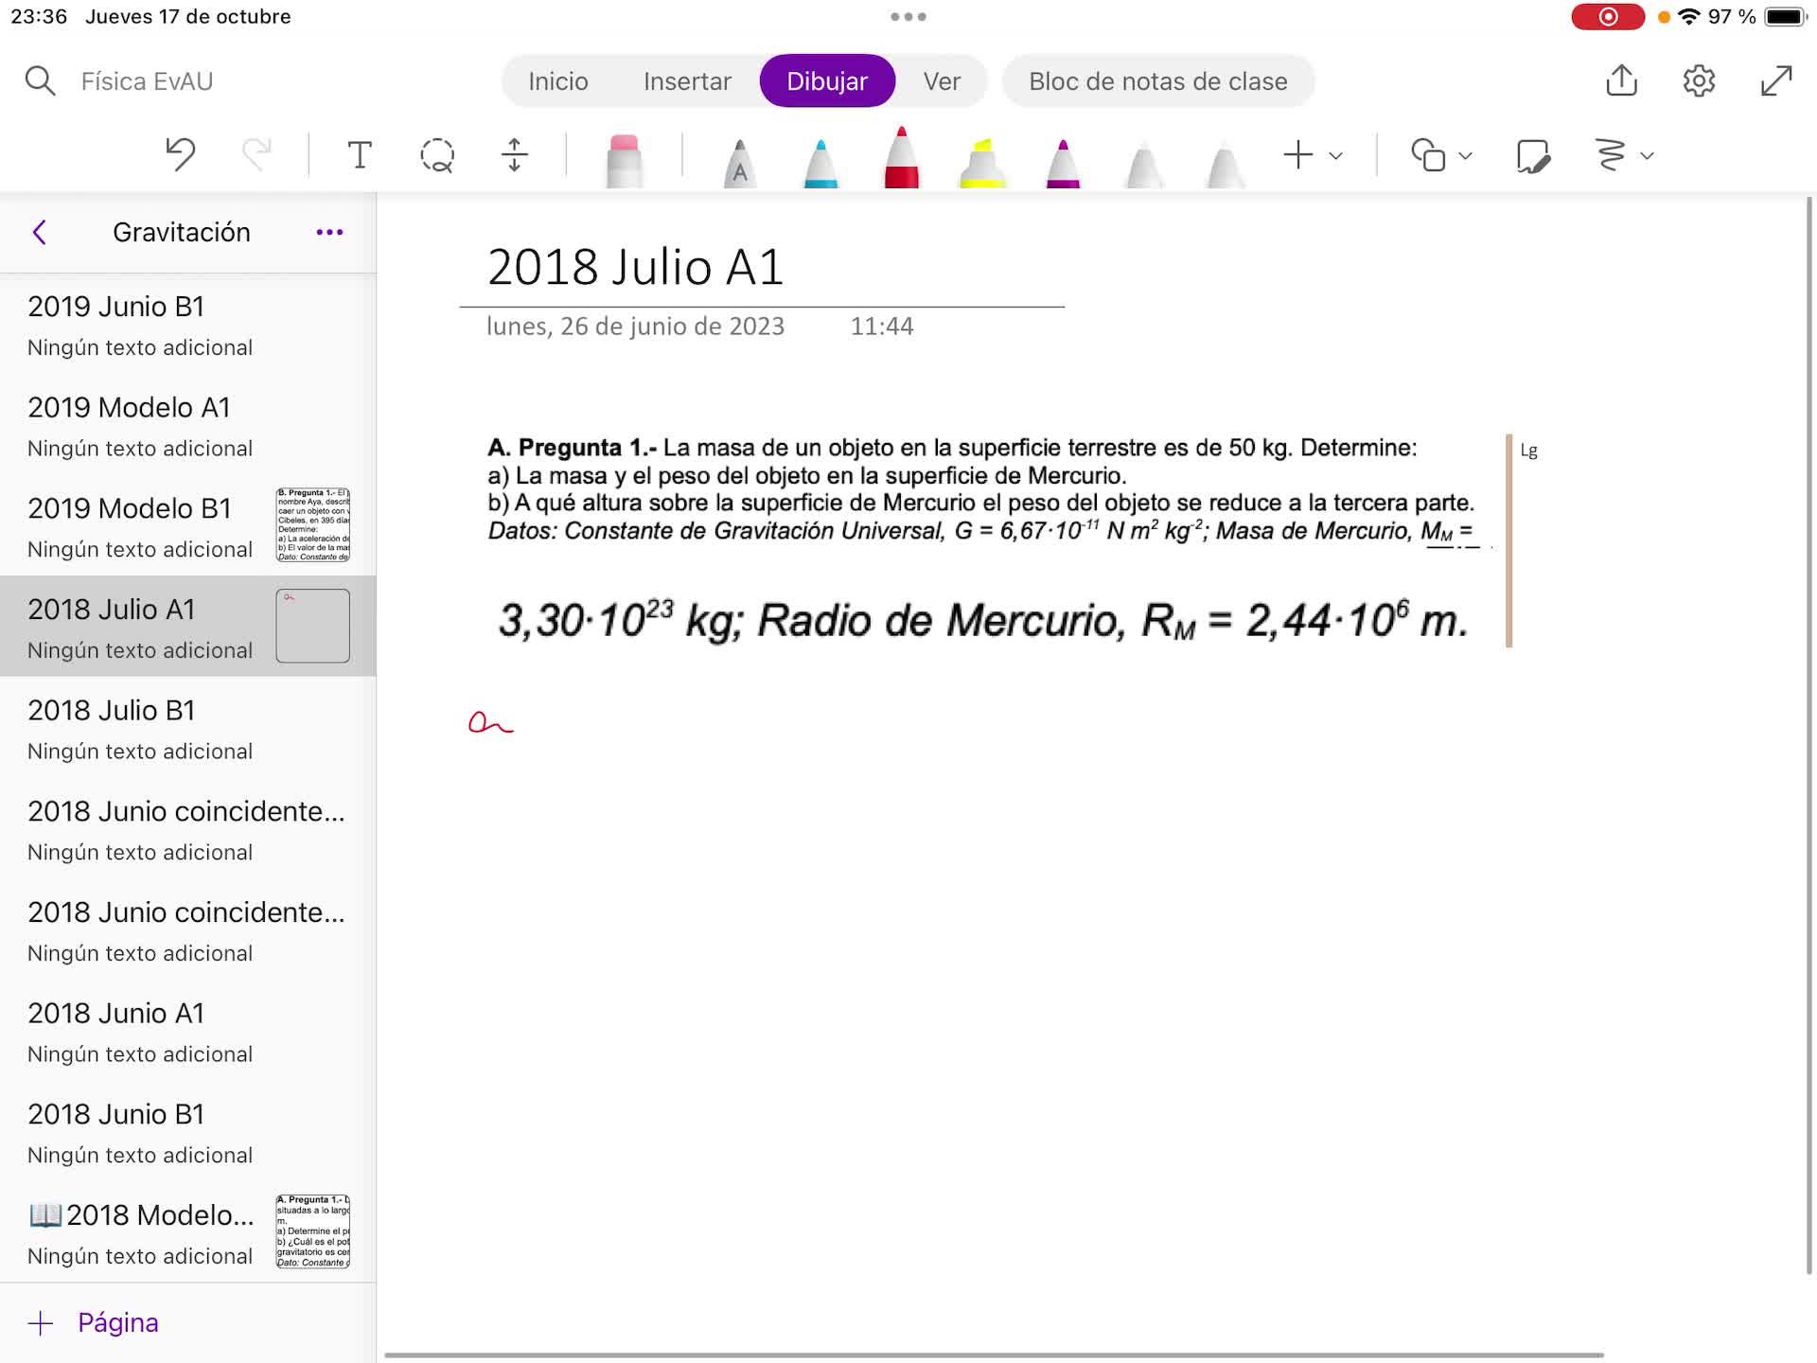
Task: Open Bloc de notas de clase
Action: [x=1157, y=81]
